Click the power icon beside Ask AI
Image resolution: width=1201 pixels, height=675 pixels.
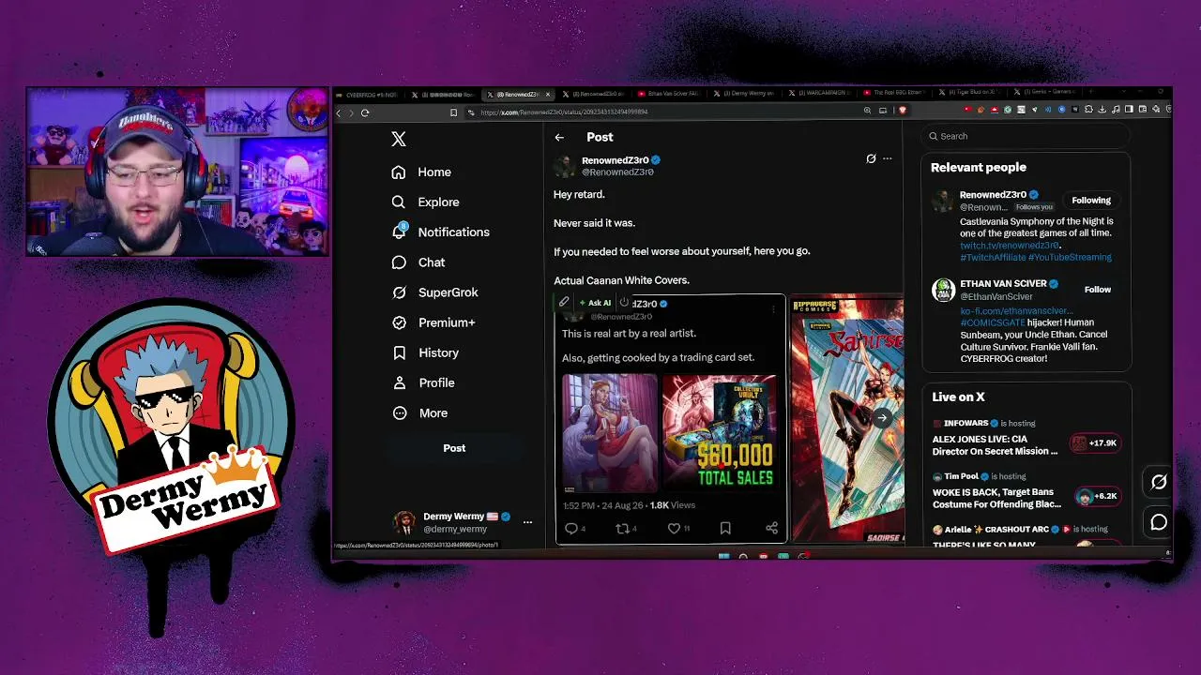coord(624,303)
